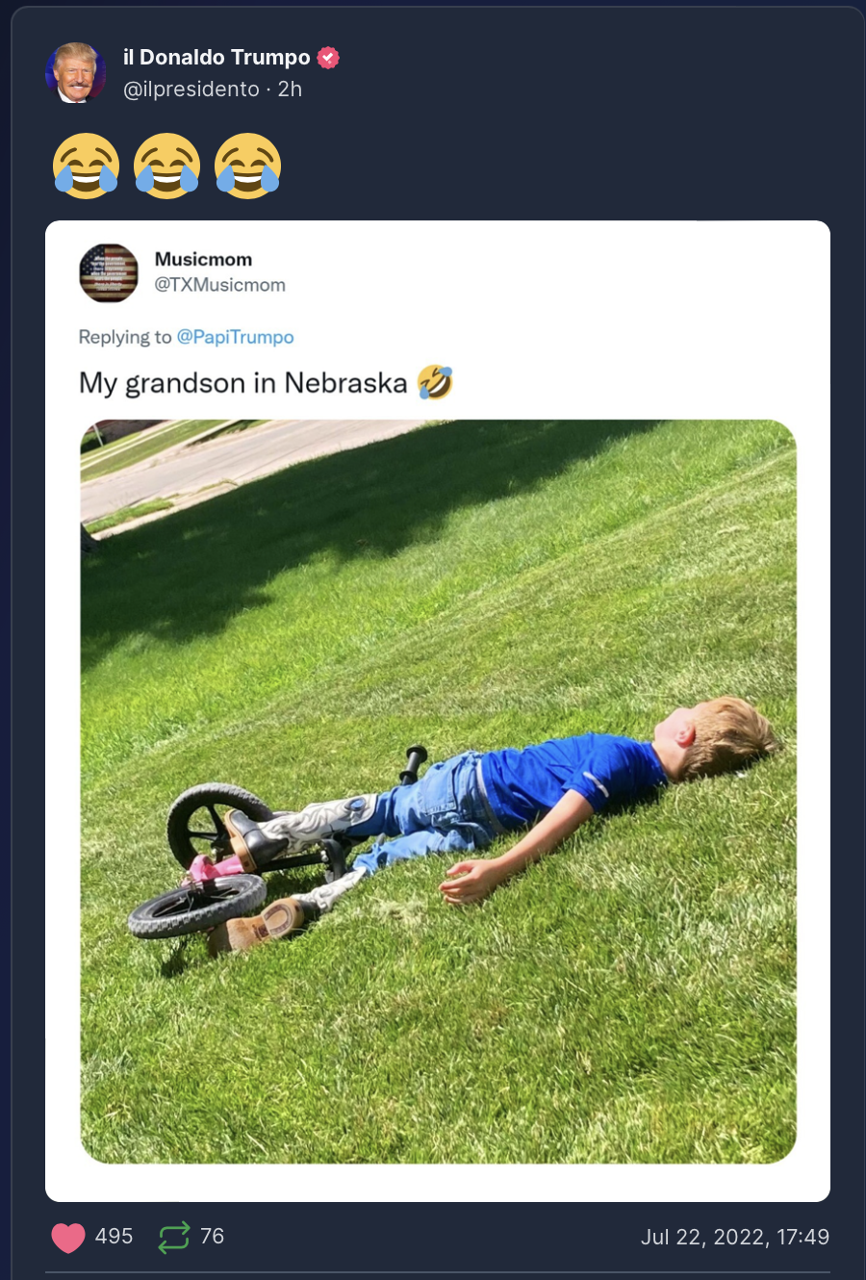Click the verified checkmark badge

click(x=328, y=58)
